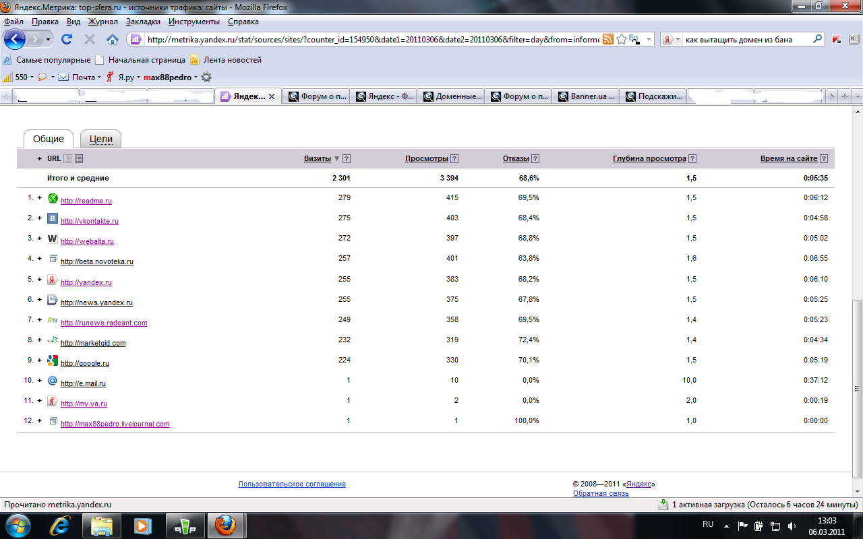Switch to the Цели tab

click(x=100, y=139)
